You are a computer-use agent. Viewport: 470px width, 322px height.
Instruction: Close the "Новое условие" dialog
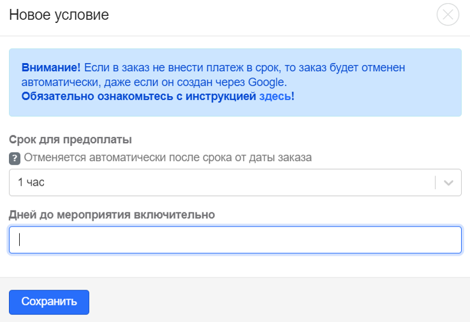point(448,15)
